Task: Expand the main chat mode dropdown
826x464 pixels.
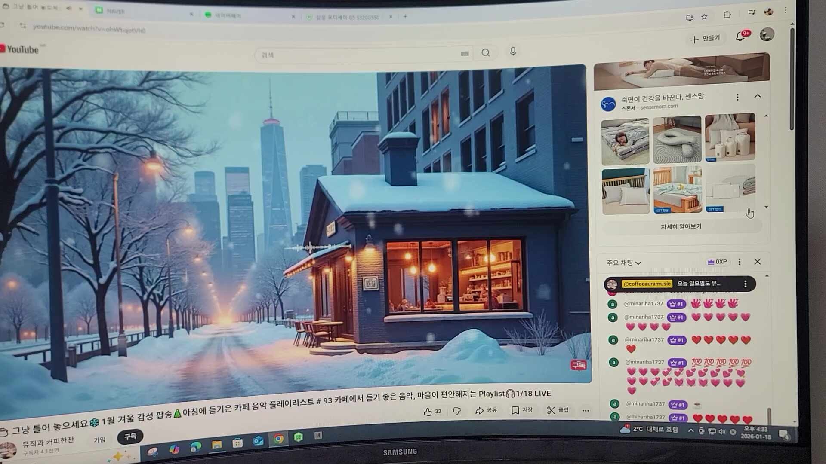Action: click(624, 263)
